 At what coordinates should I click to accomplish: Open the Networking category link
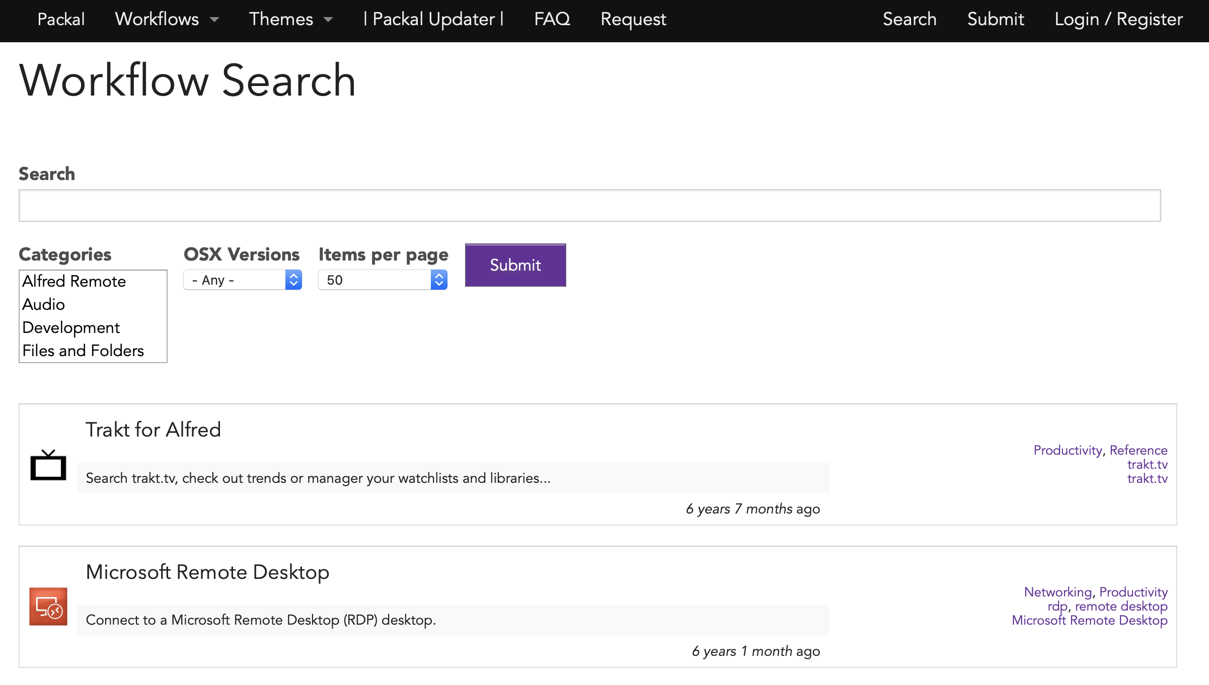[x=1058, y=592]
